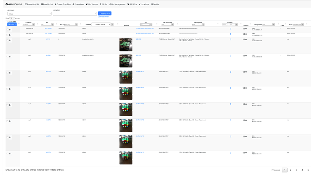Select the row checkbox for bin A1-111
Screen dimensions: 311x175
[x=7, y=41]
